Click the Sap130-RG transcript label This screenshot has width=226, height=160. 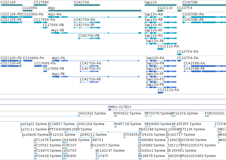(x=154, y=36)
